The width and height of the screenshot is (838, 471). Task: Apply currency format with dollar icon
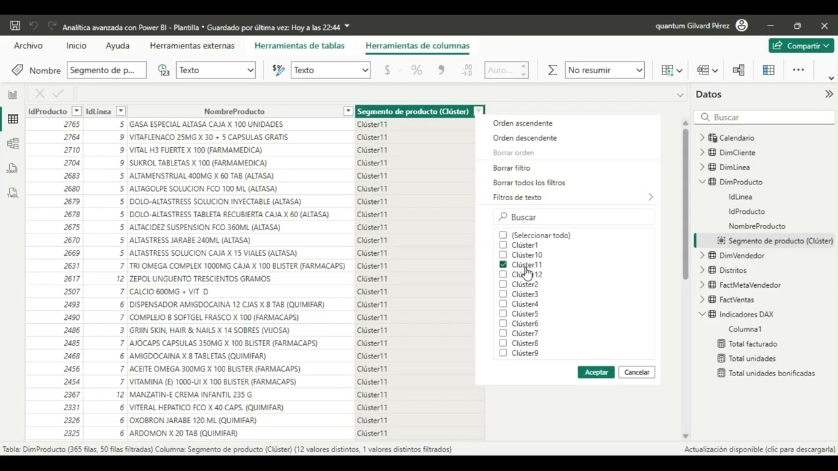[387, 70]
